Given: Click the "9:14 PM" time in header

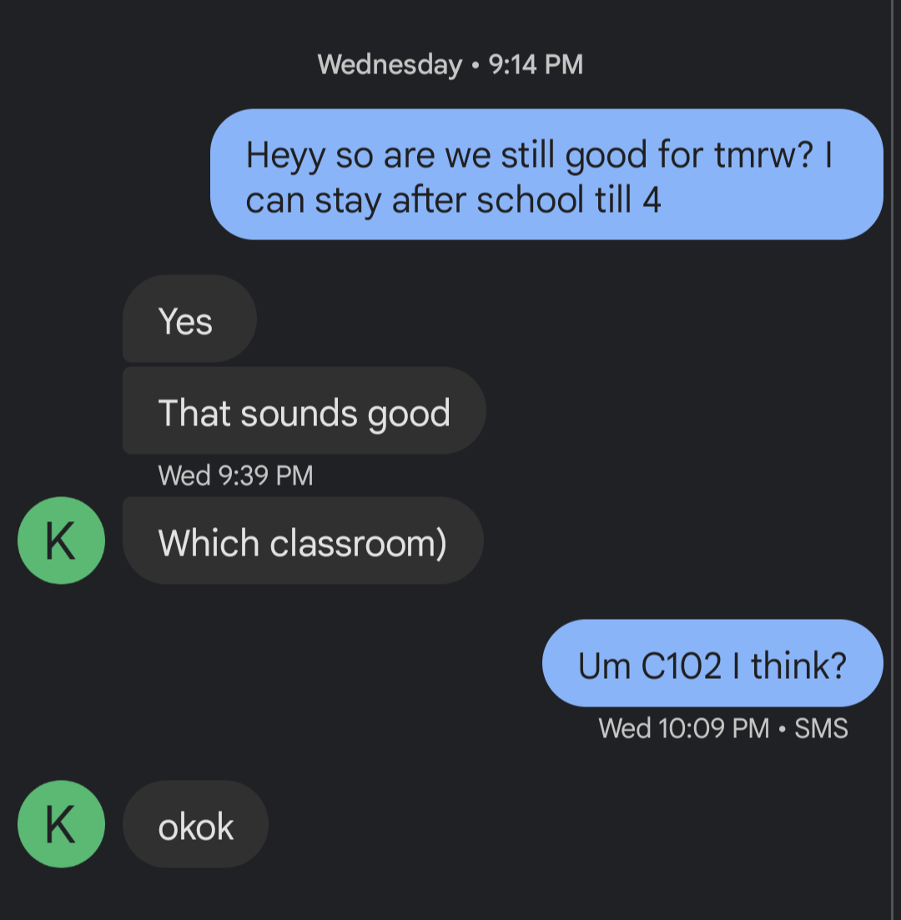Looking at the screenshot, I should coord(536,64).
